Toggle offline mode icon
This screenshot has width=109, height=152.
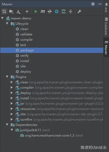50,11
